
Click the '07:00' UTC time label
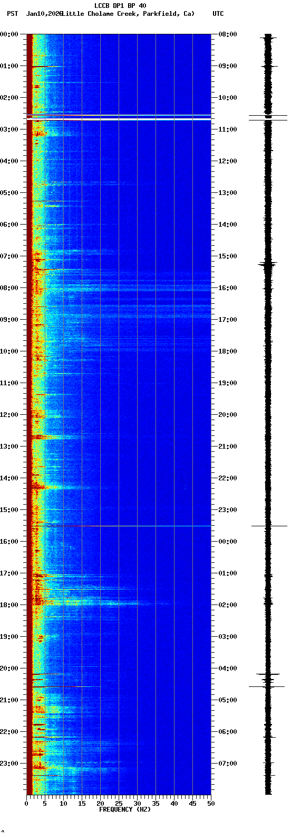[x=228, y=764]
